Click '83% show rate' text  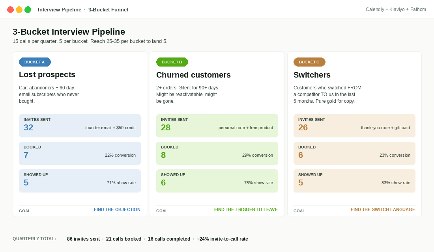(396, 183)
